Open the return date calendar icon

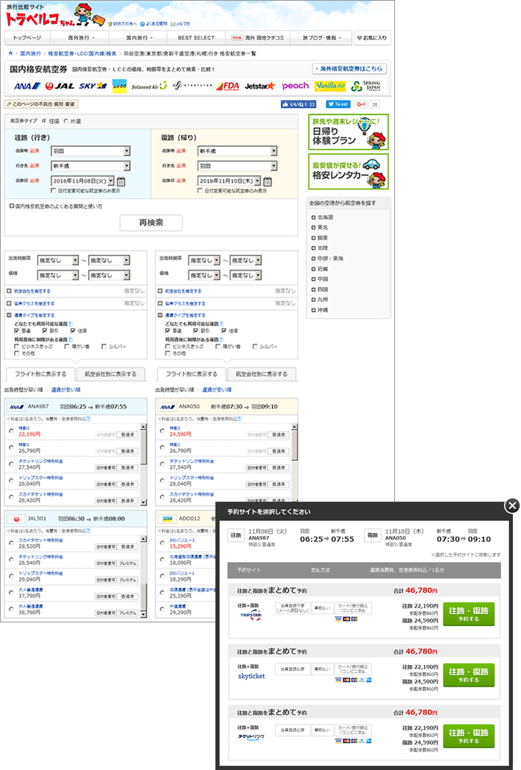(268, 181)
